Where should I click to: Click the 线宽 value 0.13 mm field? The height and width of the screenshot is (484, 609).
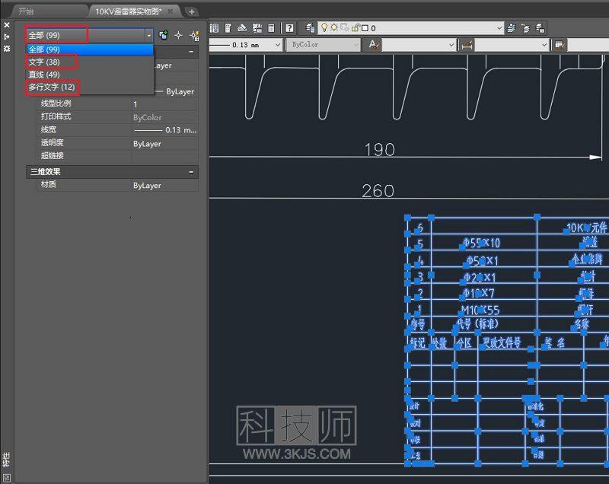pos(165,130)
